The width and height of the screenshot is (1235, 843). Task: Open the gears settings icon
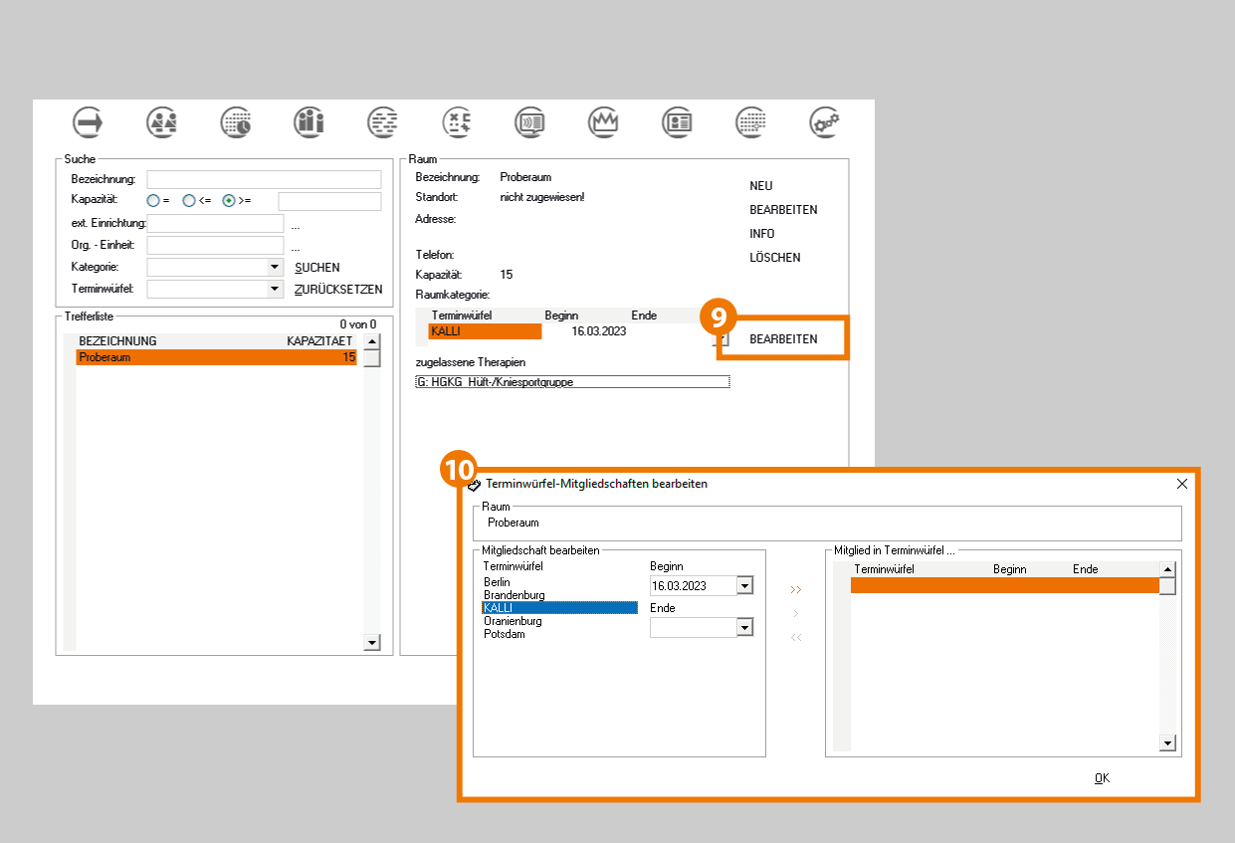[x=824, y=121]
